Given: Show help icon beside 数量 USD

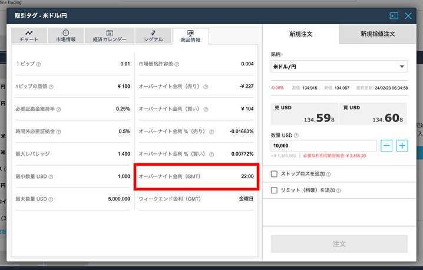Looking at the screenshot, I should pyautogui.click(x=296, y=136).
